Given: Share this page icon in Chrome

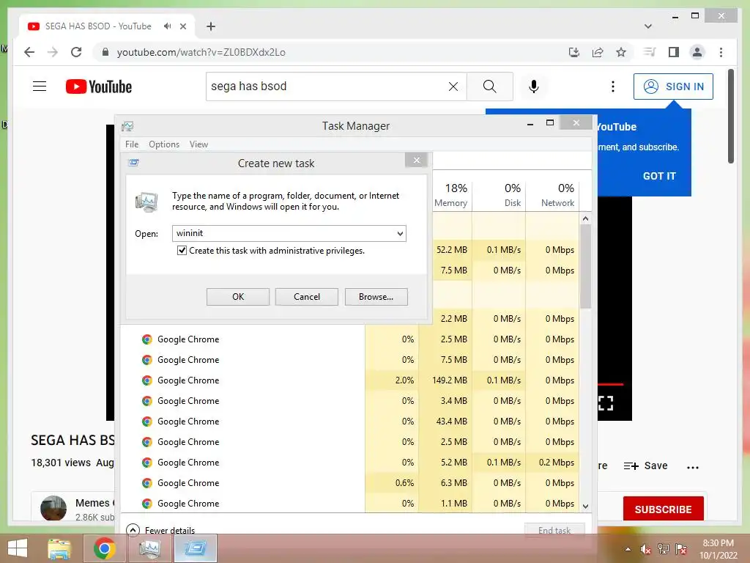Looking at the screenshot, I should 598,52.
